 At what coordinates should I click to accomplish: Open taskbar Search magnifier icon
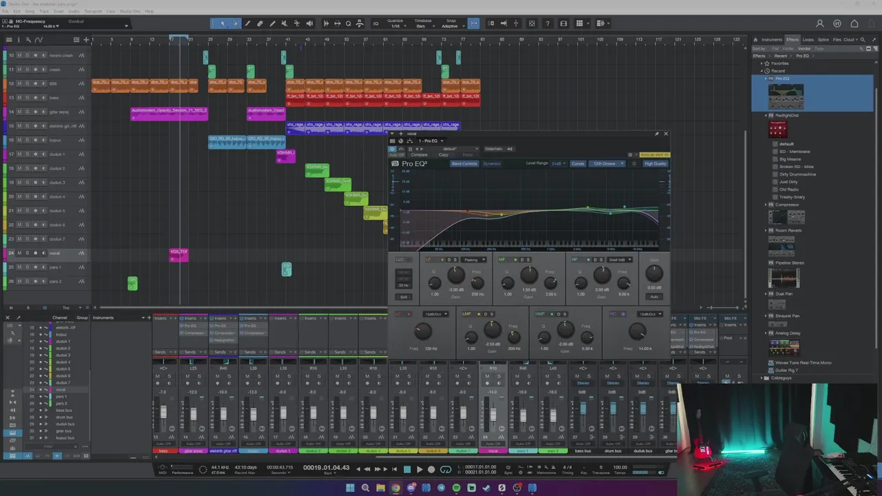point(365,488)
